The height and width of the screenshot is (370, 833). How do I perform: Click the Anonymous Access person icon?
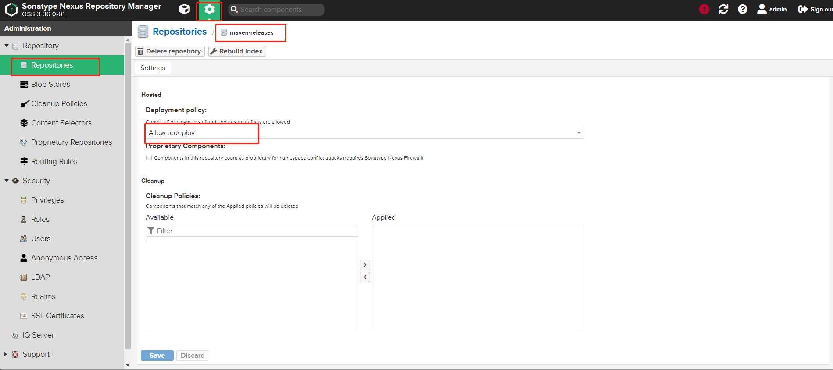[x=24, y=258]
